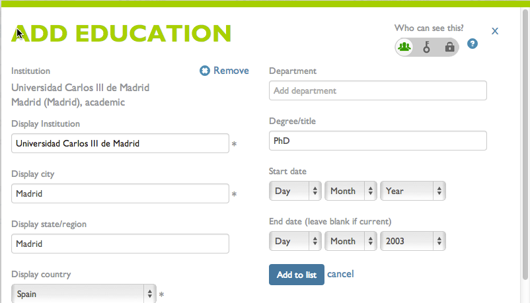Edit the Degree/title field containing PhD
This screenshot has width=530, height=303.
tap(378, 141)
